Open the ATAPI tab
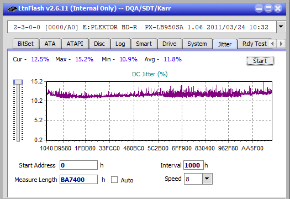 [x=75, y=44]
